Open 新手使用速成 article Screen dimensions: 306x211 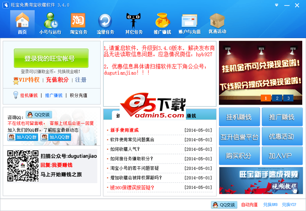[x=124, y=130]
